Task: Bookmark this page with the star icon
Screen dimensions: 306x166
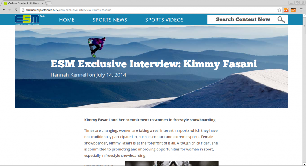Action: click(x=279, y=10)
